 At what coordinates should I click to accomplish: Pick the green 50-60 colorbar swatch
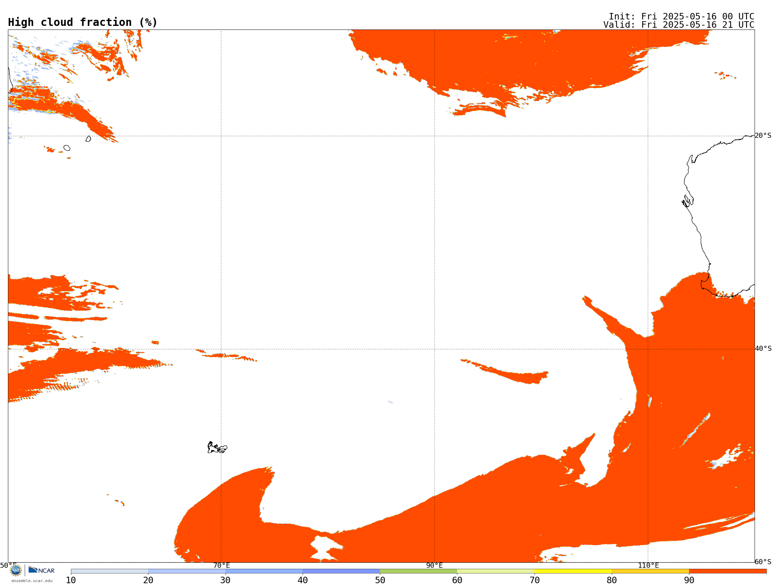419,571
